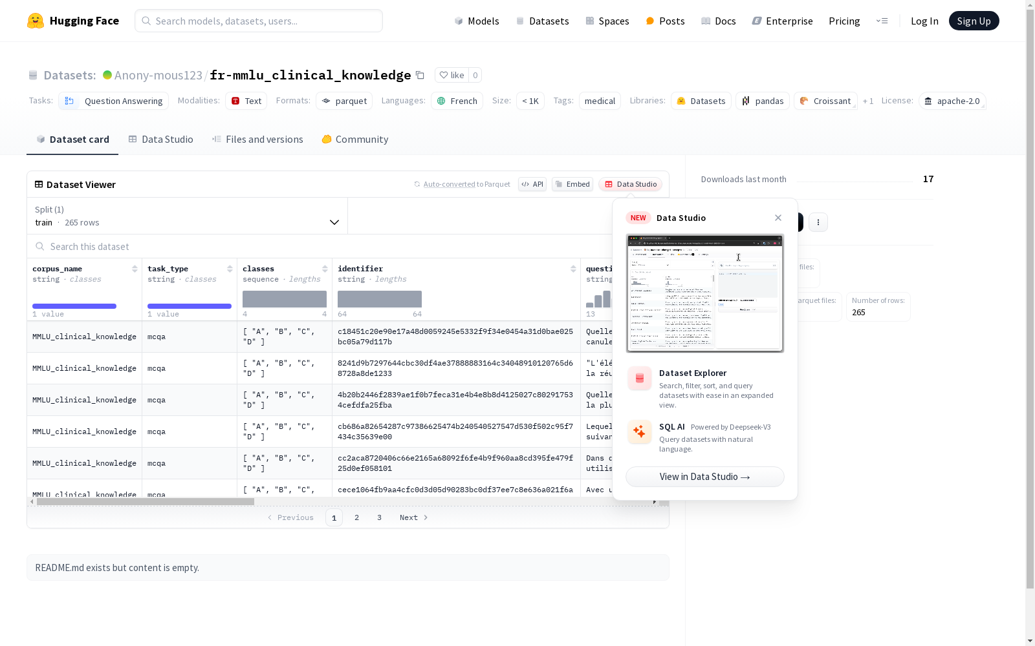Click the Sign Up button
This screenshot has width=1035, height=646.
[974, 21]
